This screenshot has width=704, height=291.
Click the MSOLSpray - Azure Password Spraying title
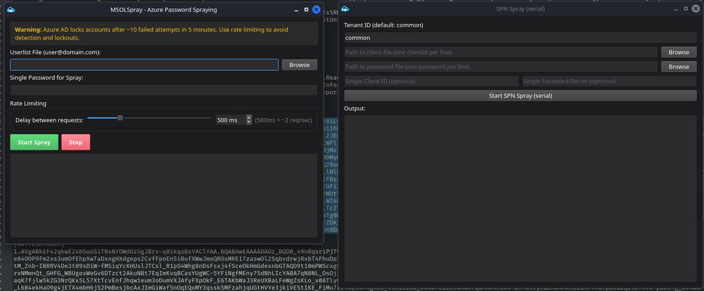(164, 10)
